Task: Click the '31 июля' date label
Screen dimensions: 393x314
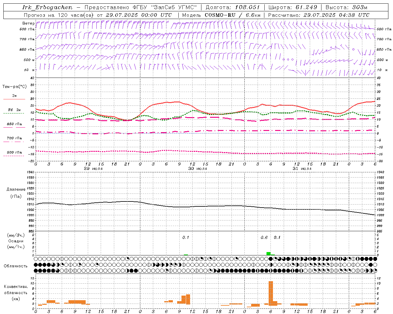Action: pyautogui.click(x=302, y=168)
